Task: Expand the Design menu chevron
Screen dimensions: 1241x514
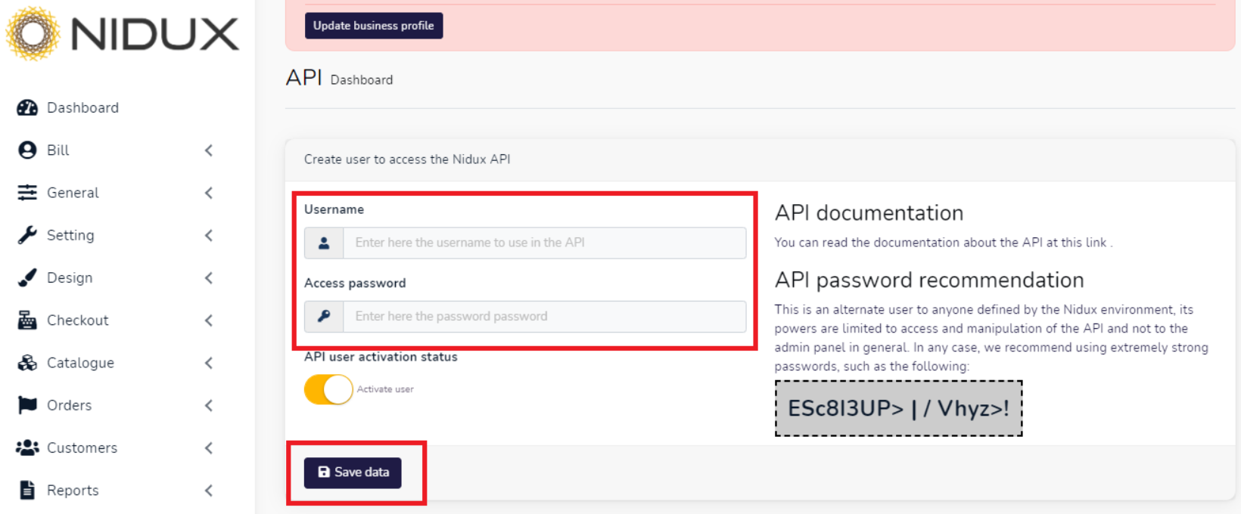Action: pos(209,277)
